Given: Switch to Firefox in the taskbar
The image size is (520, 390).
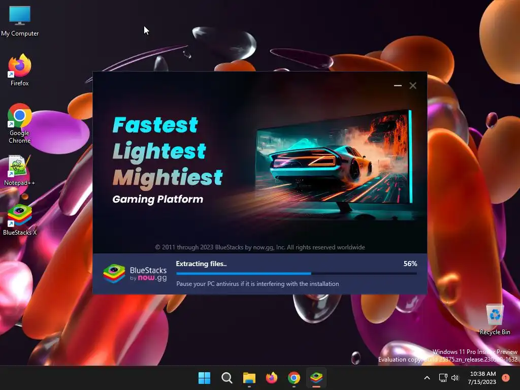Looking at the screenshot, I should coord(272,378).
